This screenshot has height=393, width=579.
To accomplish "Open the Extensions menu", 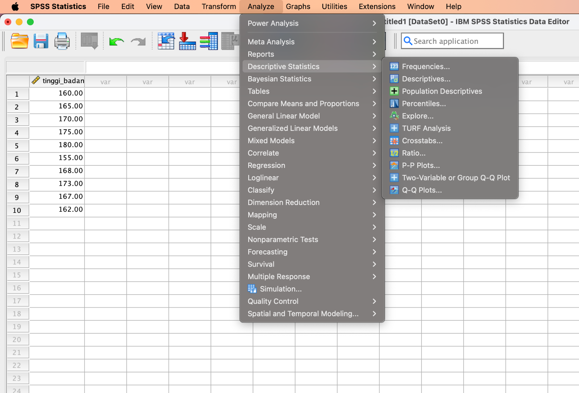I will [377, 7].
